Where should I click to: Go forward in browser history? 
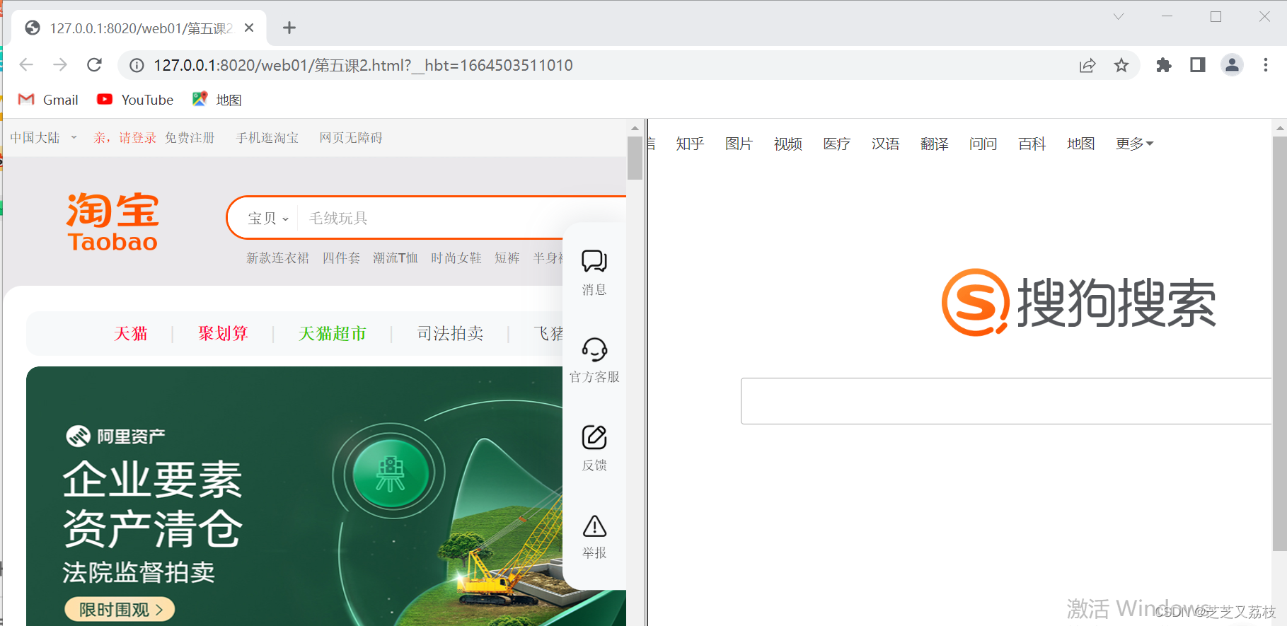60,65
